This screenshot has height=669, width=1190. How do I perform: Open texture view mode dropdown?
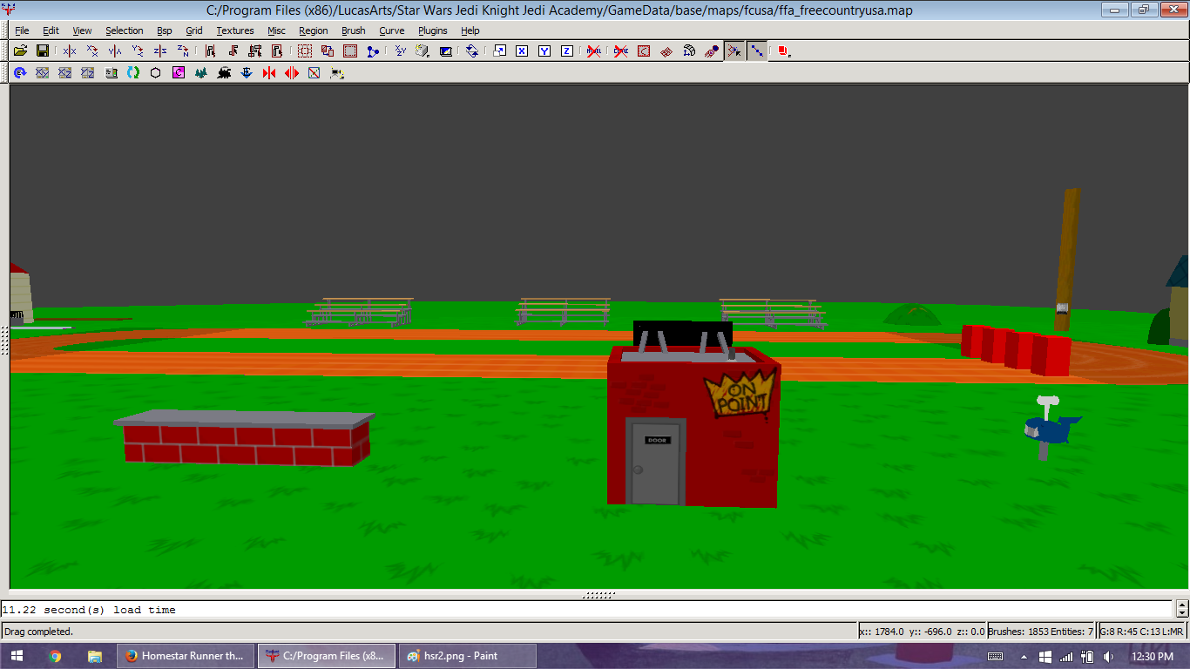[x=423, y=51]
